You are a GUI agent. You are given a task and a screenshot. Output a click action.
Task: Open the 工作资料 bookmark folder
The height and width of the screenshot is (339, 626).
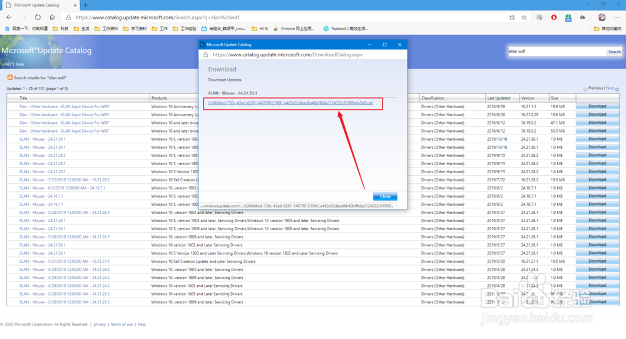pyautogui.click(x=106, y=29)
